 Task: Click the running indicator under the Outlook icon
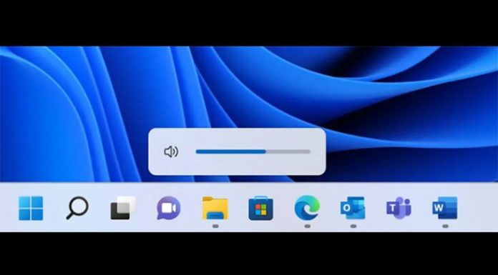(353, 226)
